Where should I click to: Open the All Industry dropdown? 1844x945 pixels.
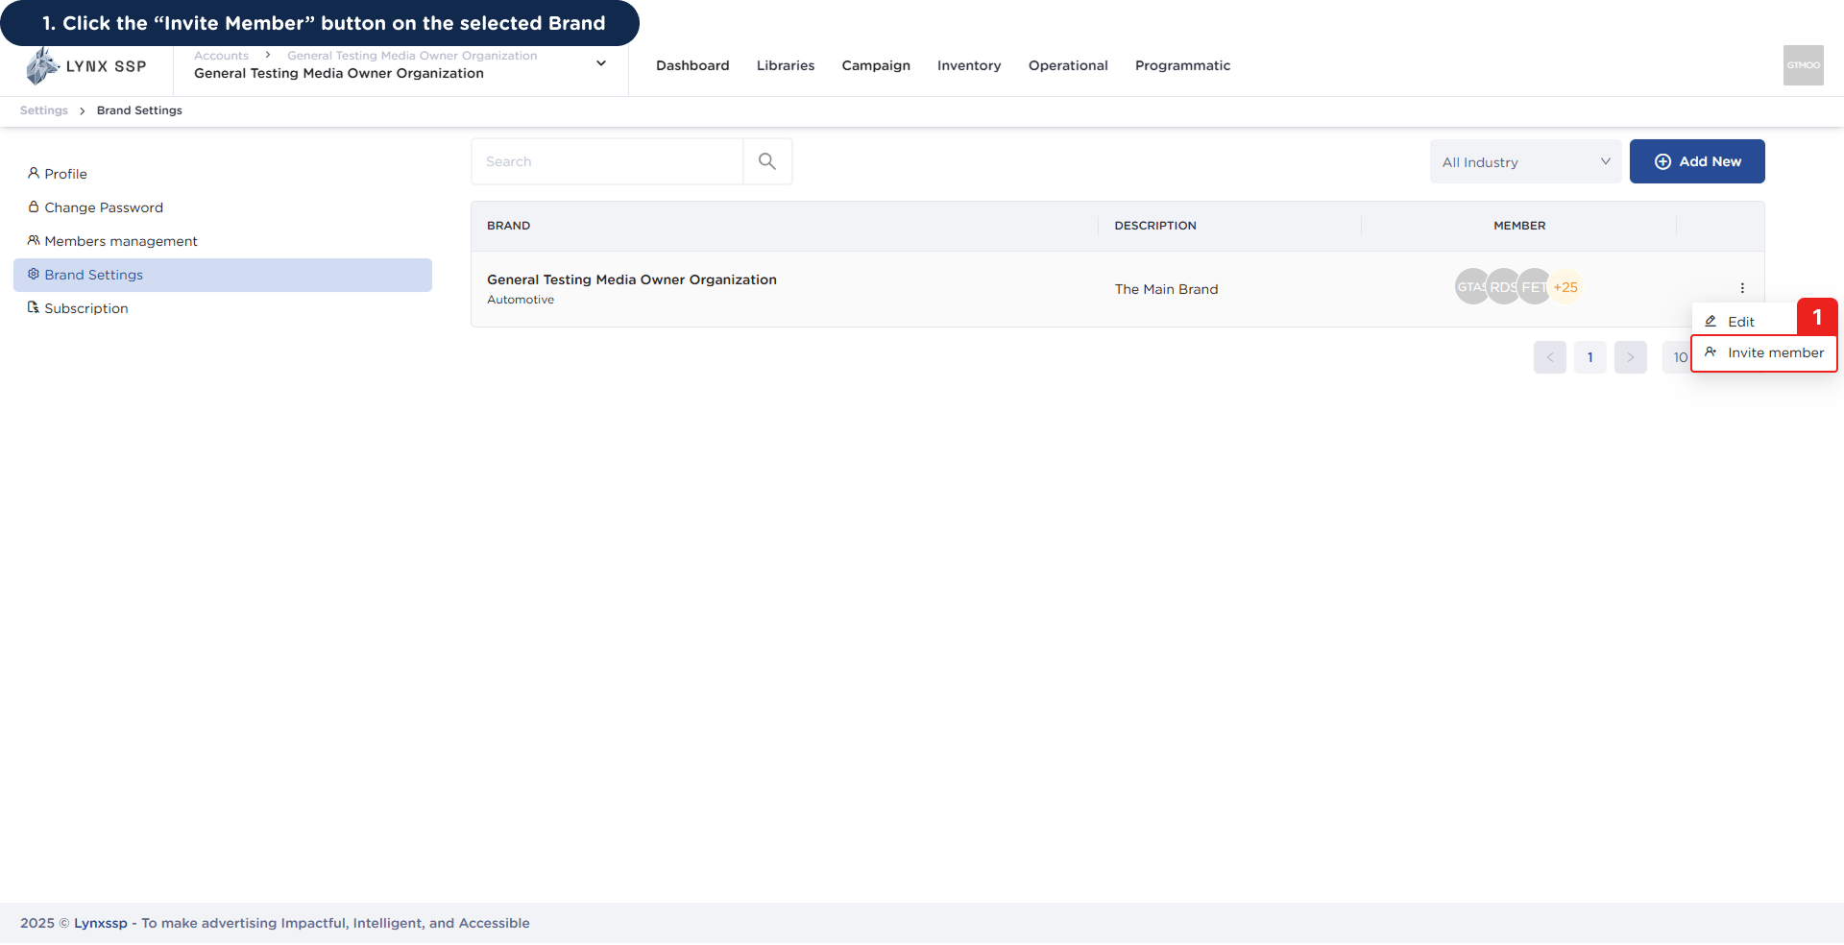pos(1525,161)
